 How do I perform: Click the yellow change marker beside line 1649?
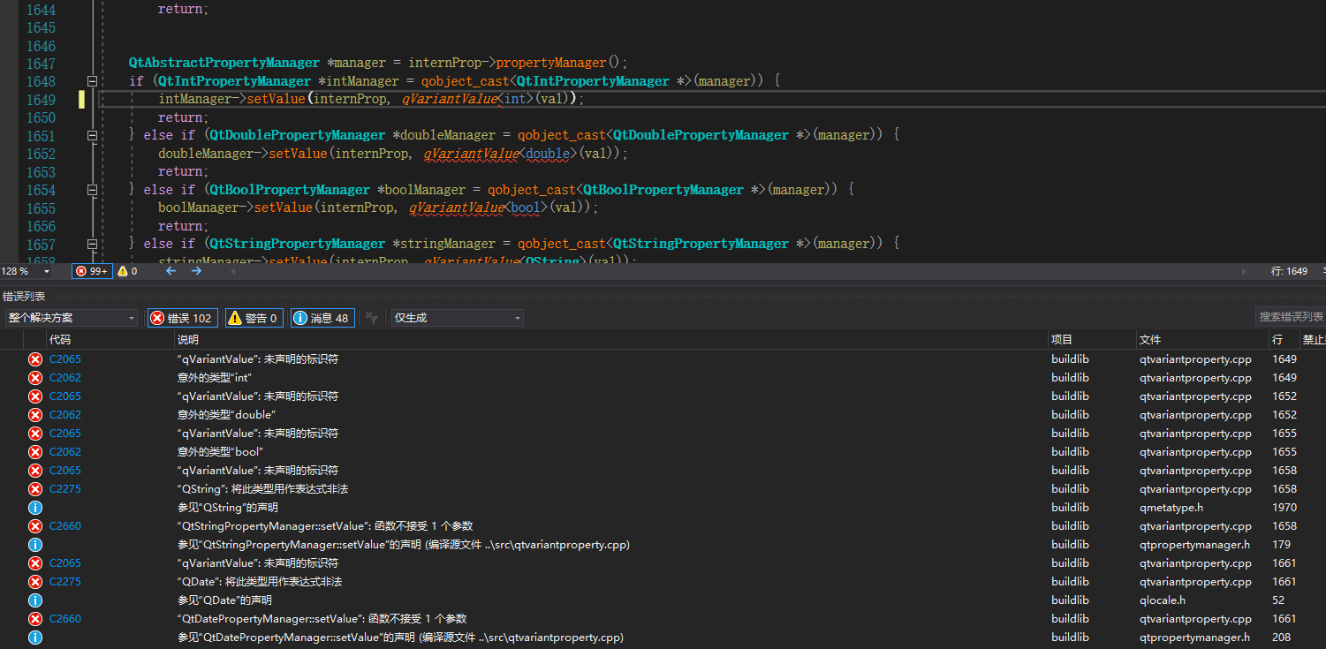coord(82,99)
